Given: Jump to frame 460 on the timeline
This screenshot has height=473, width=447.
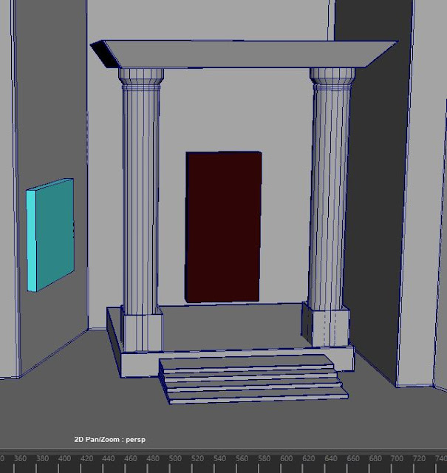Looking at the screenshot, I should click(x=131, y=458).
